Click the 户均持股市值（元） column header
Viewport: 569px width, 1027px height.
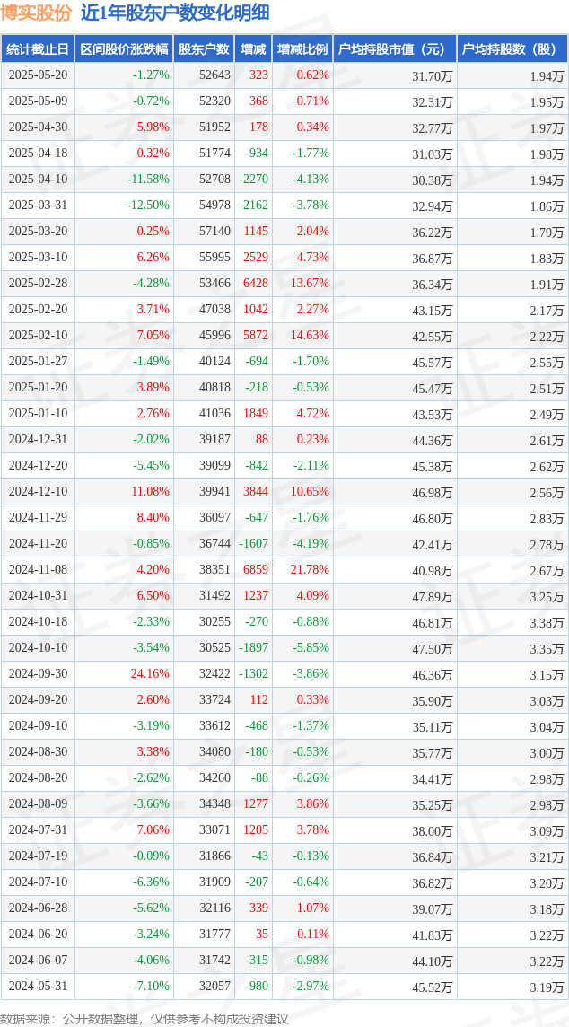tap(394, 49)
